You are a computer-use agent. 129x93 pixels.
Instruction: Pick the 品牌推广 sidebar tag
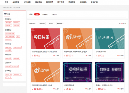coord(9,26)
